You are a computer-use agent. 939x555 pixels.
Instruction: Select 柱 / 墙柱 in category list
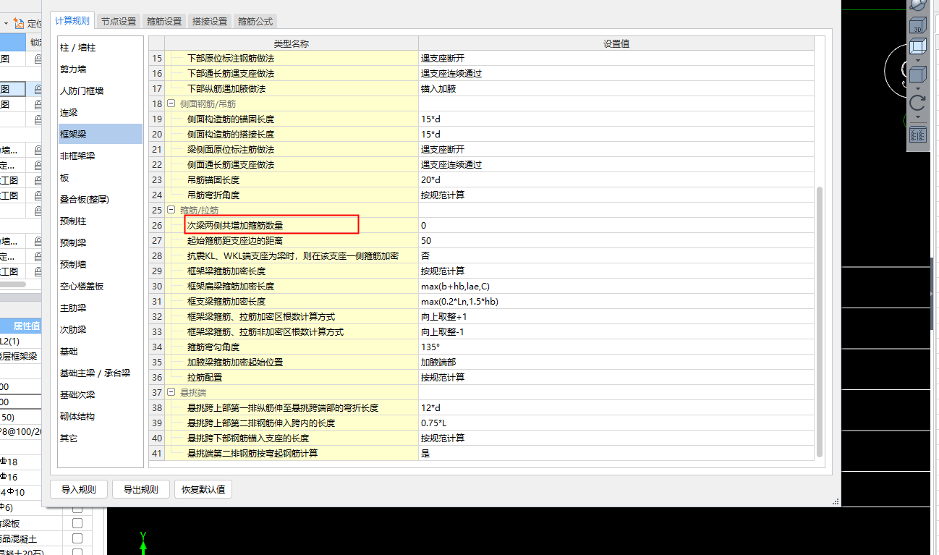point(100,48)
